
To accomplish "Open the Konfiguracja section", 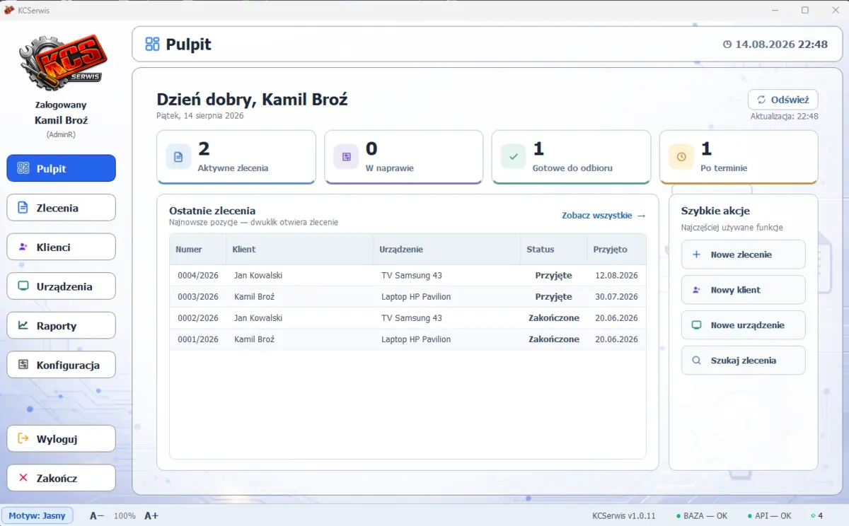I will click(x=62, y=365).
